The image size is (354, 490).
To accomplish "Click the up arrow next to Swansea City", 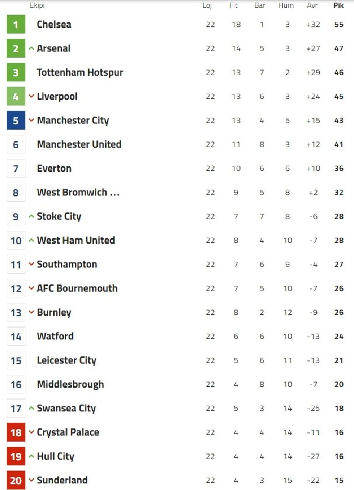I will click(31, 408).
